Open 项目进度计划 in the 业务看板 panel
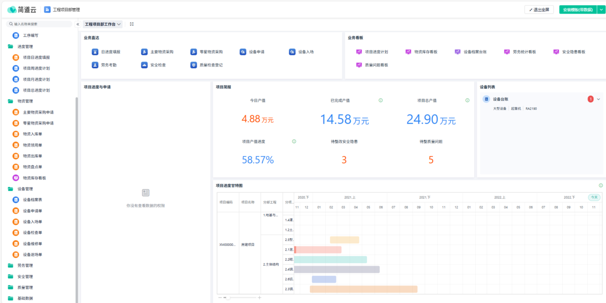This screenshot has width=606, height=303. (359, 52)
